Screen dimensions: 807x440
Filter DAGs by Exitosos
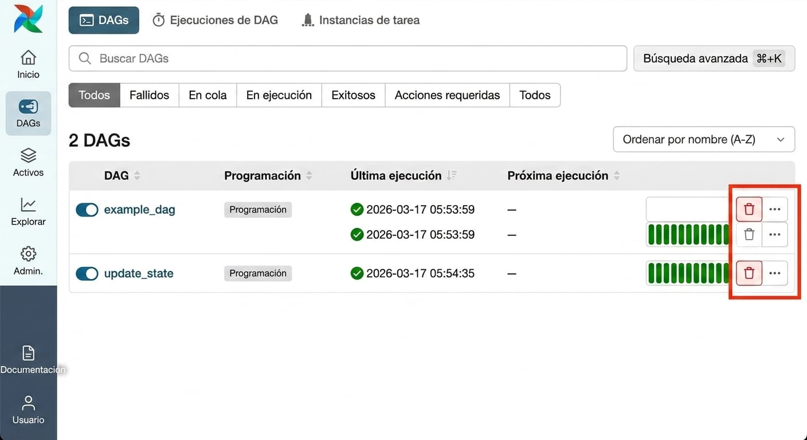(x=353, y=95)
